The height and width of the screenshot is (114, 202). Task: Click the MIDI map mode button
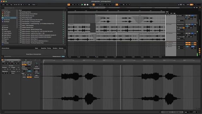tap(188, 4)
